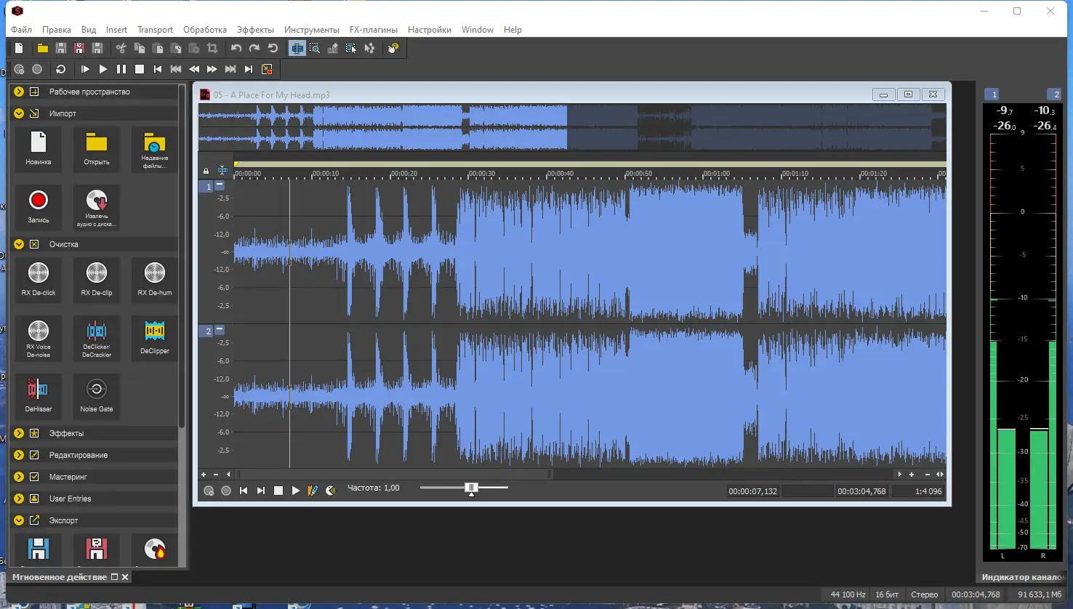Screen dimensions: 1073x609
Task: Minimize channel 1 with its minus button
Action: point(220,185)
